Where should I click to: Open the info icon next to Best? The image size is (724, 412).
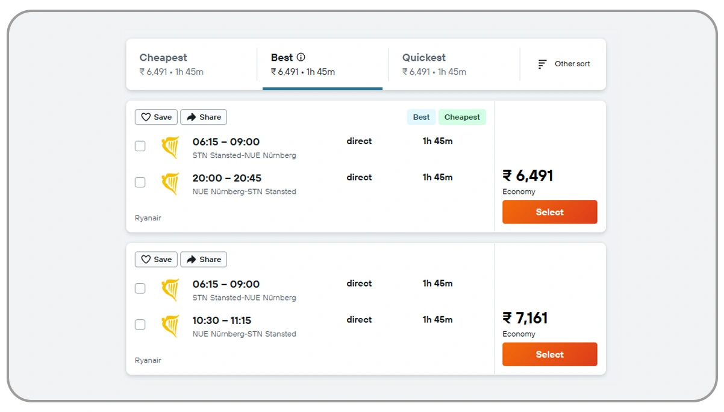(300, 57)
